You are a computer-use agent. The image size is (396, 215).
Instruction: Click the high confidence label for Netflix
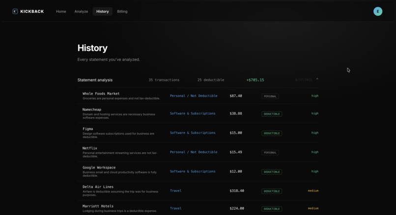click(x=314, y=152)
